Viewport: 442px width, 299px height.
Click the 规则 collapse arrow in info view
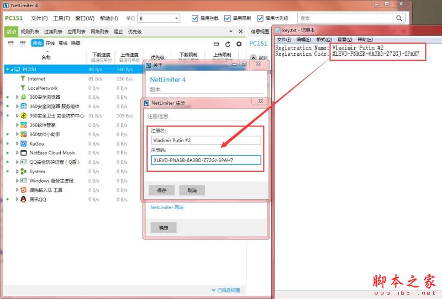[x=254, y=58]
